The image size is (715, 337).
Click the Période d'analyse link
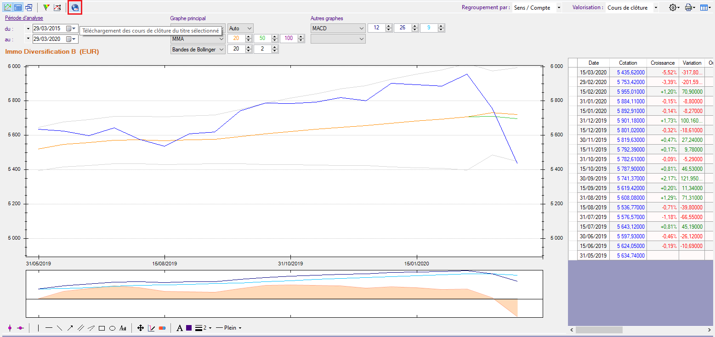pos(24,18)
